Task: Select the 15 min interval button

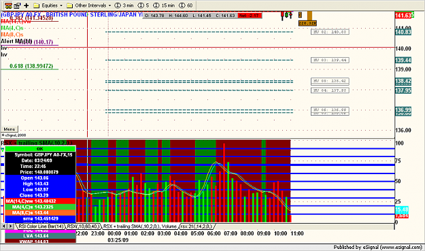Action: pos(165,5)
